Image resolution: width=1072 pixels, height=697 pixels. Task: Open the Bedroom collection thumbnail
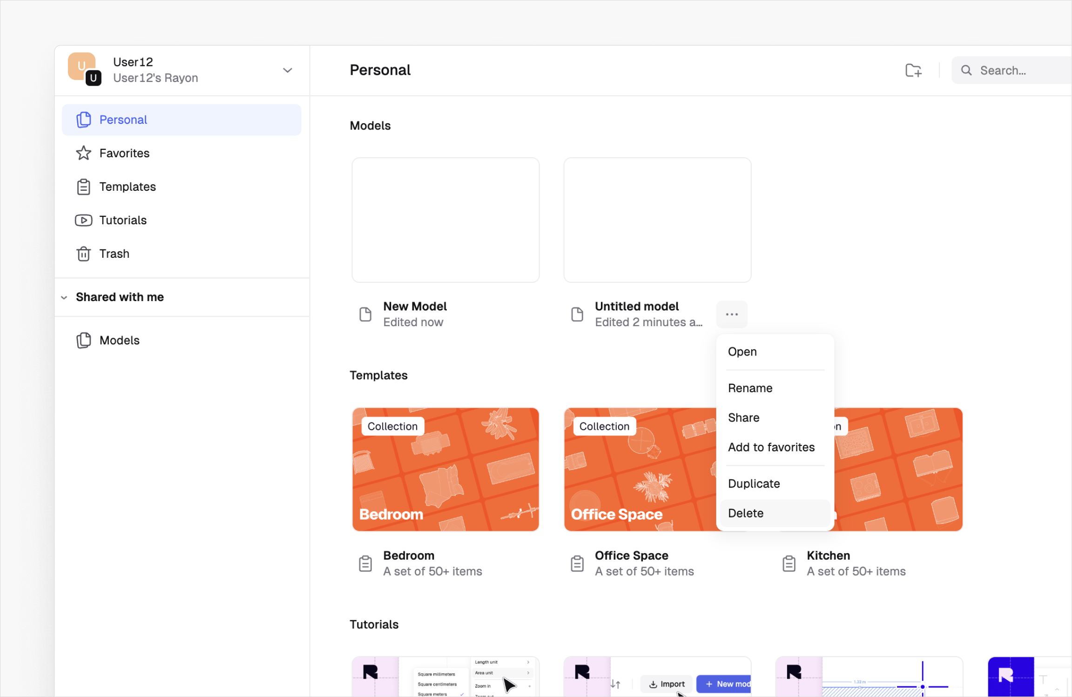tap(445, 469)
